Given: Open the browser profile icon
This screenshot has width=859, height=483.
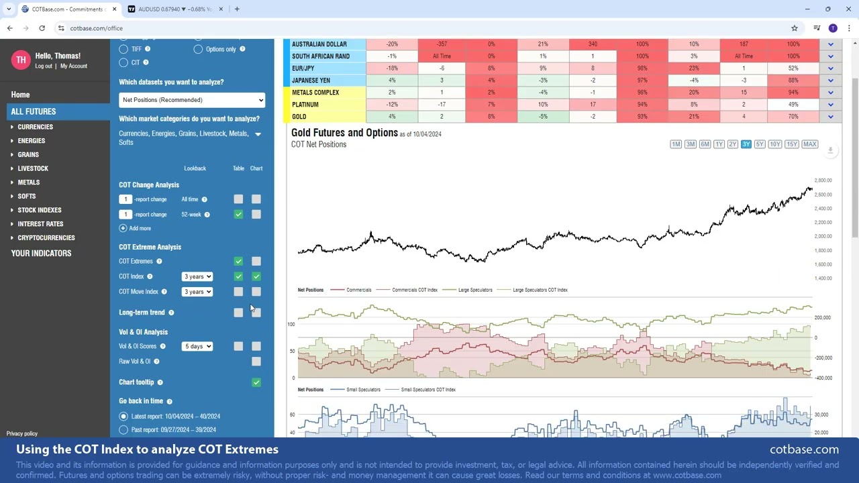Looking at the screenshot, I should pyautogui.click(x=833, y=28).
